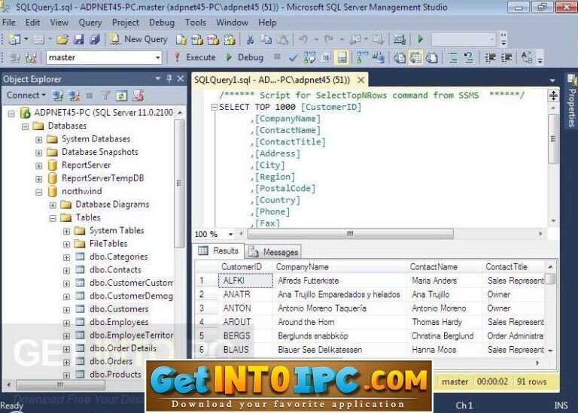Image resolution: width=578 pixels, height=413 pixels.
Task: Select the ReportServerTempDB database
Action: pyautogui.click(x=102, y=178)
